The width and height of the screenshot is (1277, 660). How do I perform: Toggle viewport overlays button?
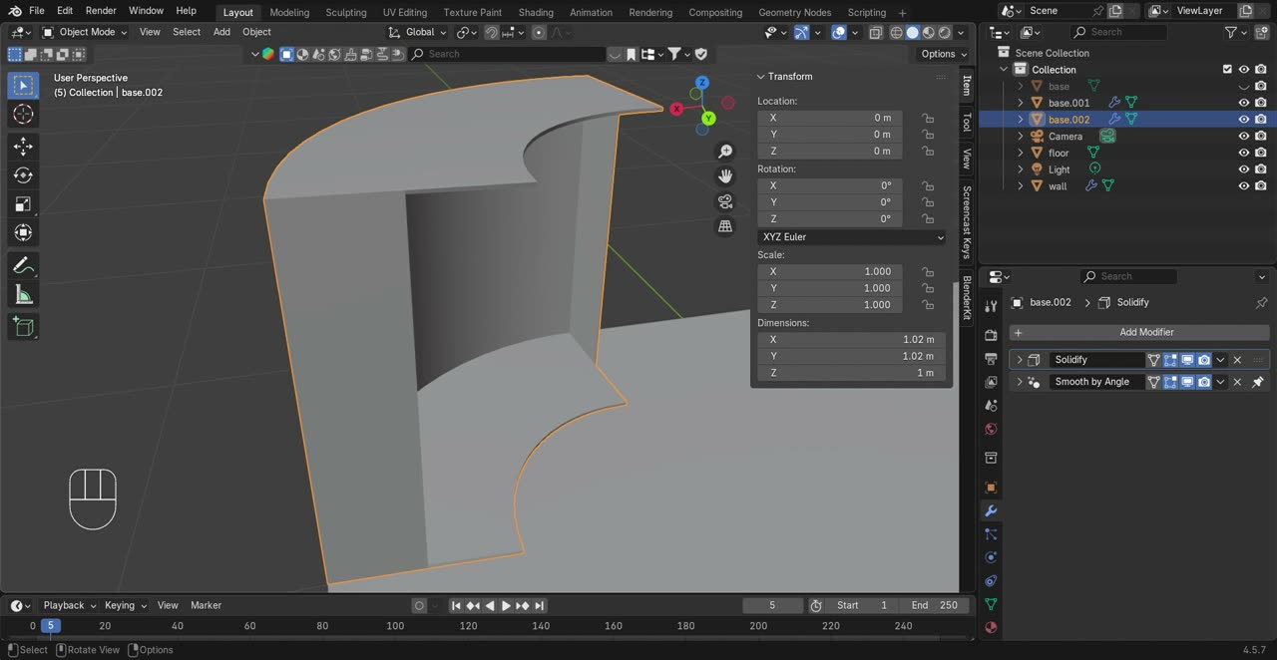839,32
